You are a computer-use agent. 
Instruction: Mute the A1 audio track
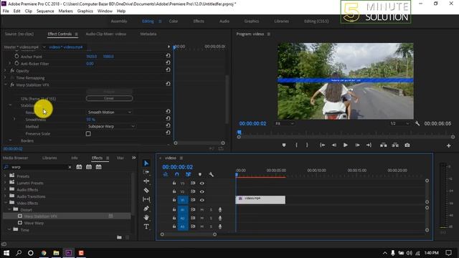[202, 210]
